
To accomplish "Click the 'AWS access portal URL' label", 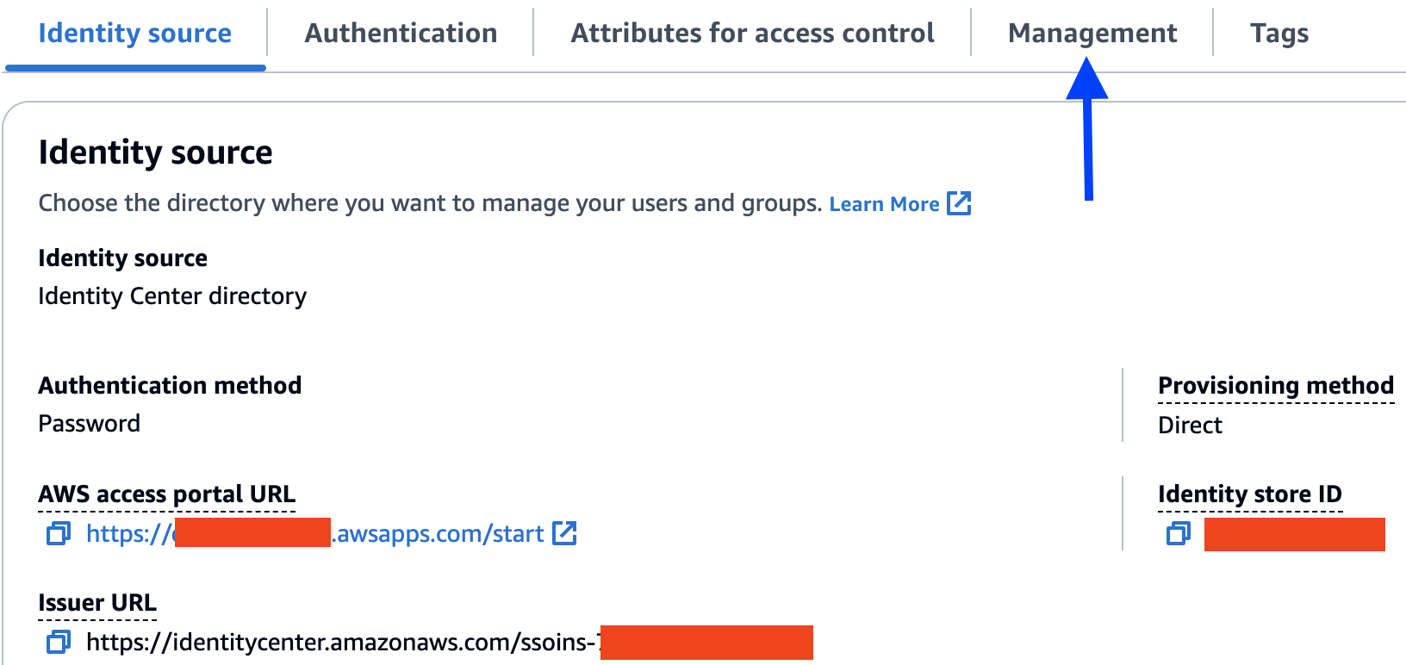I will click(167, 494).
